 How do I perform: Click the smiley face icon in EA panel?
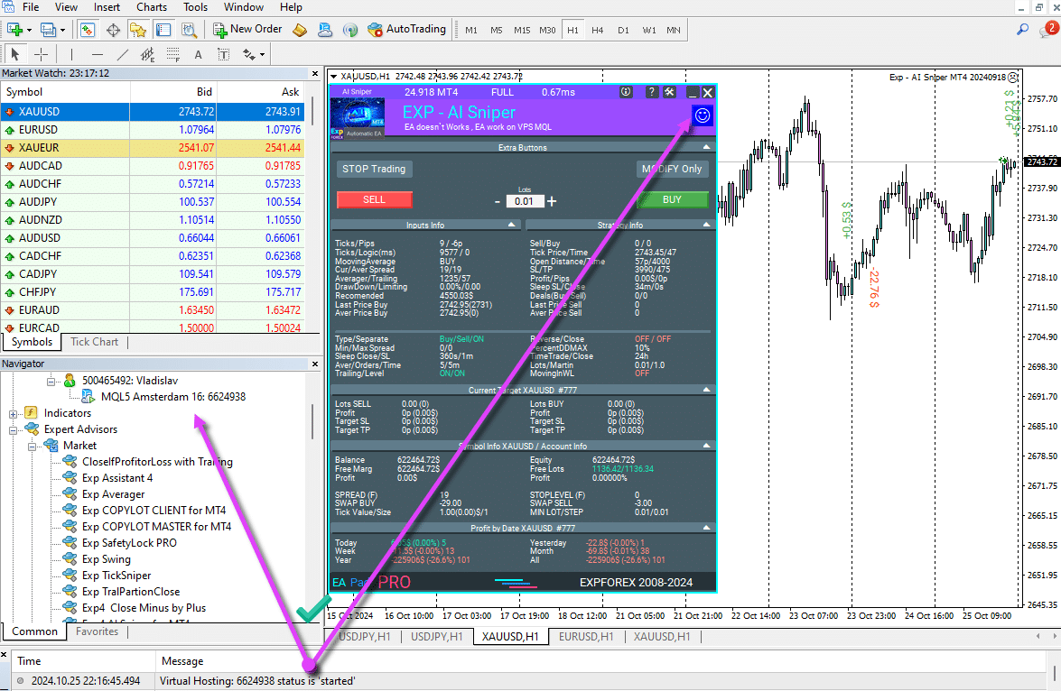(x=702, y=115)
